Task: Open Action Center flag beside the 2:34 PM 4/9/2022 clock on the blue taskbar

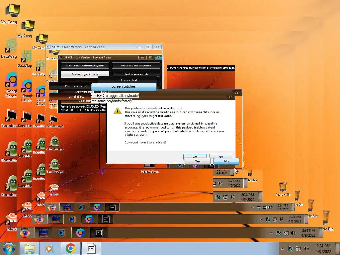Action: coord(290,249)
